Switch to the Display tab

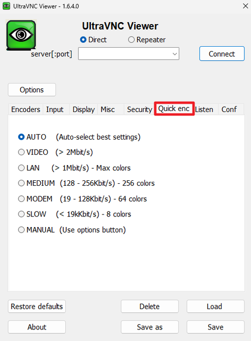pos(84,109)
